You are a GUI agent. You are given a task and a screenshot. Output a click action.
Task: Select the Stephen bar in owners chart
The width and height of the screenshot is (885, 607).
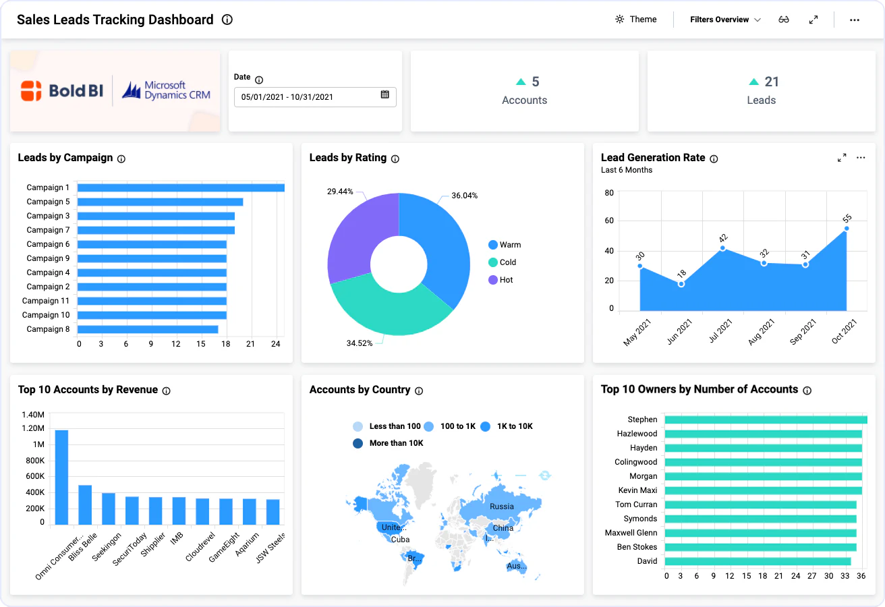(766, 420)
